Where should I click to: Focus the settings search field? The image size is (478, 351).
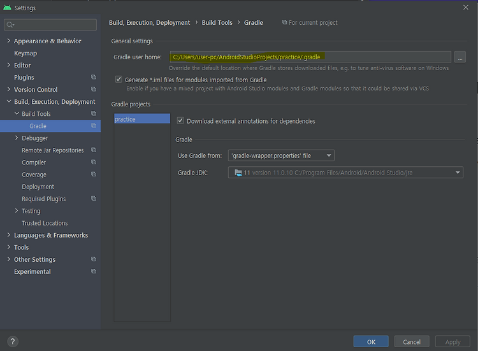click(50, 25)
